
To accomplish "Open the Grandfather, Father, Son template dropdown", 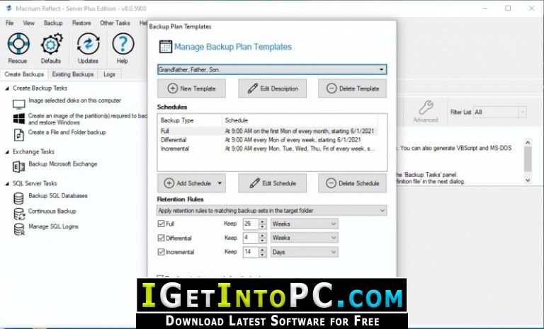I will tap(272, 69).
